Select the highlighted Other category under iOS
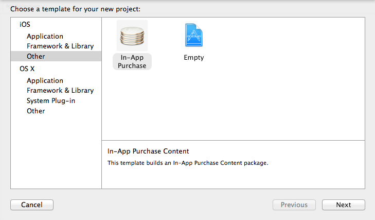Viewport: 375px width, 220px height. [x=35, y=57]
